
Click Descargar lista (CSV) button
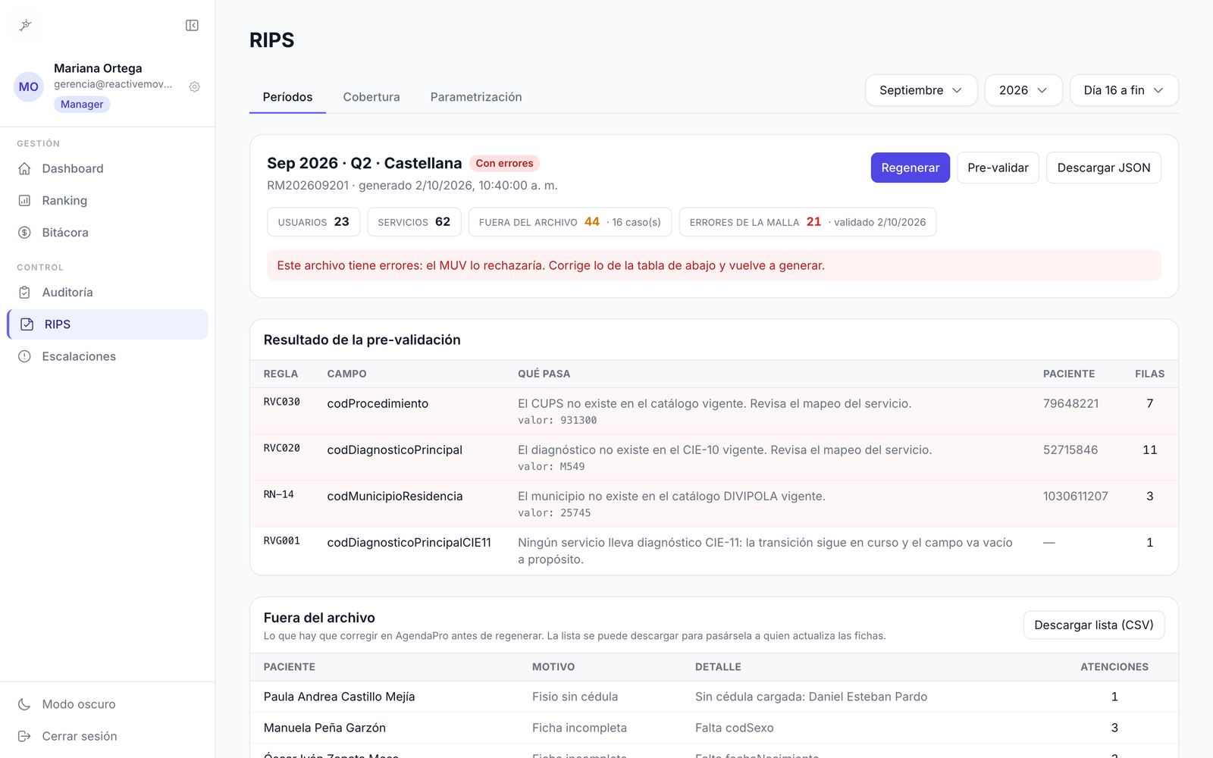point(1094,625)
